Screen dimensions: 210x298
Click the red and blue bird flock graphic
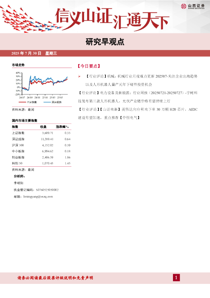click(x=29, y=20)
